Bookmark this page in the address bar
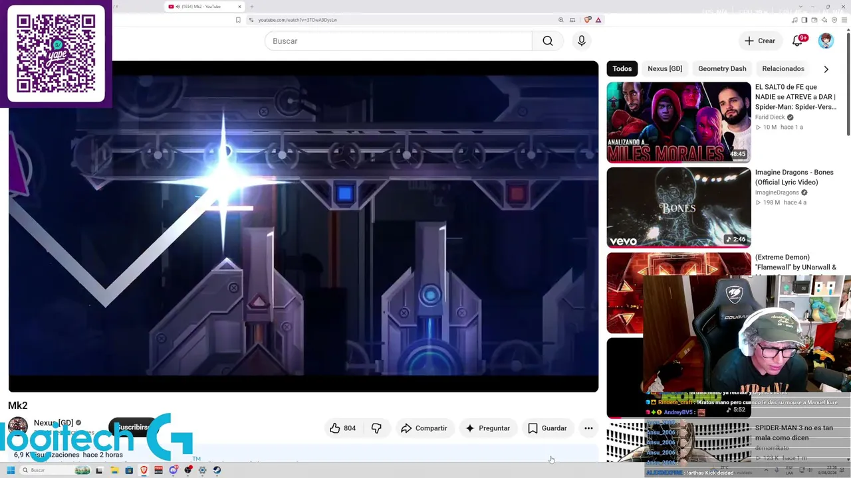 coord(238,20)
